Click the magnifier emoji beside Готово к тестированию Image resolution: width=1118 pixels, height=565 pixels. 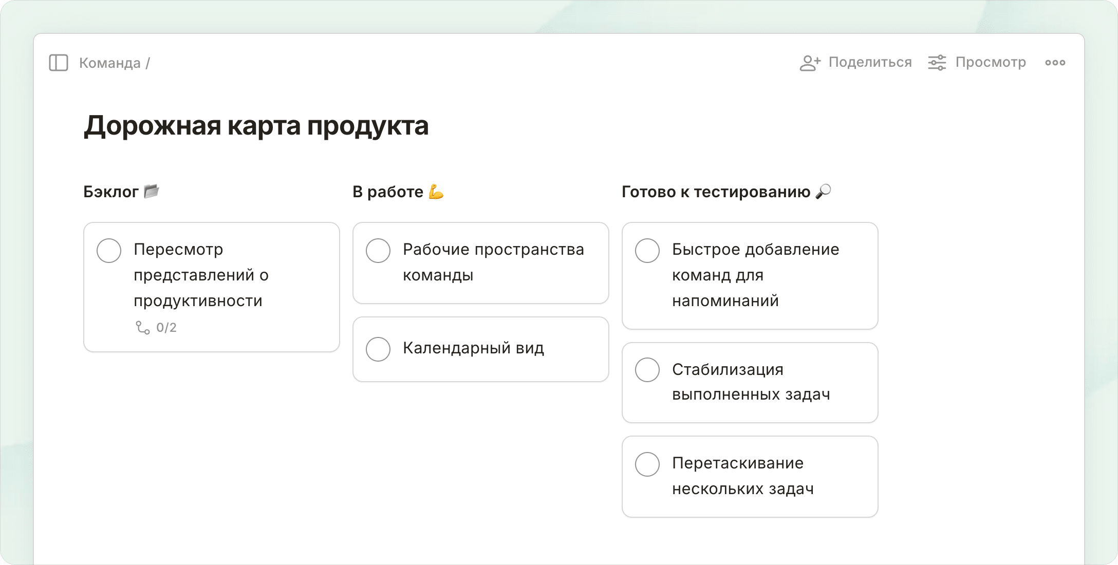[823, 191]
